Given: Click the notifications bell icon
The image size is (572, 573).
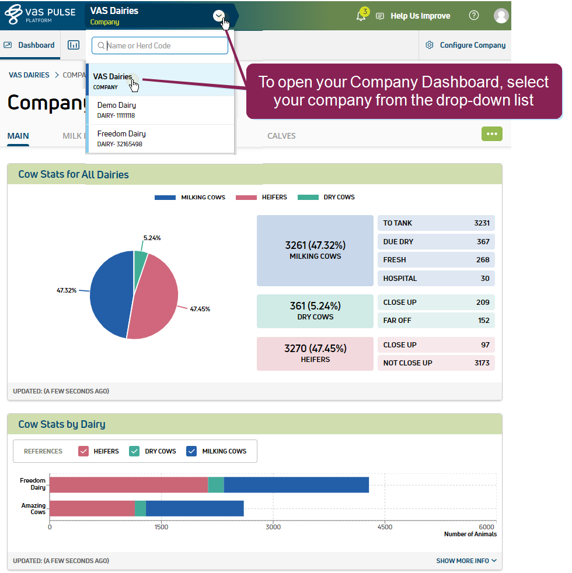Looking at the screenshot, I should pyautogui.click(x=361, y=16).
